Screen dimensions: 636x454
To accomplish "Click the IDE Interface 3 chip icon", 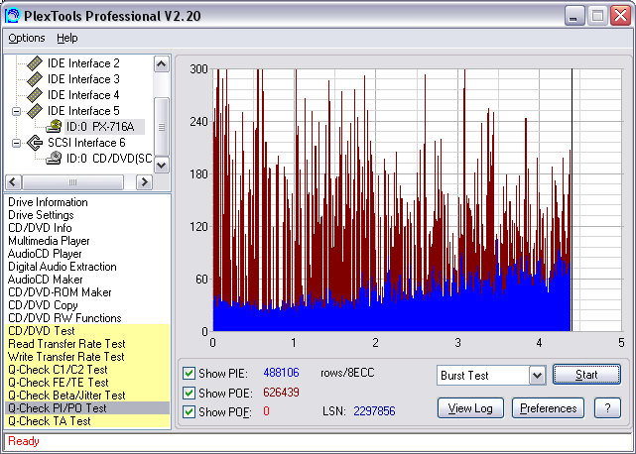I will pyautogui.click(x=35, y=79).
